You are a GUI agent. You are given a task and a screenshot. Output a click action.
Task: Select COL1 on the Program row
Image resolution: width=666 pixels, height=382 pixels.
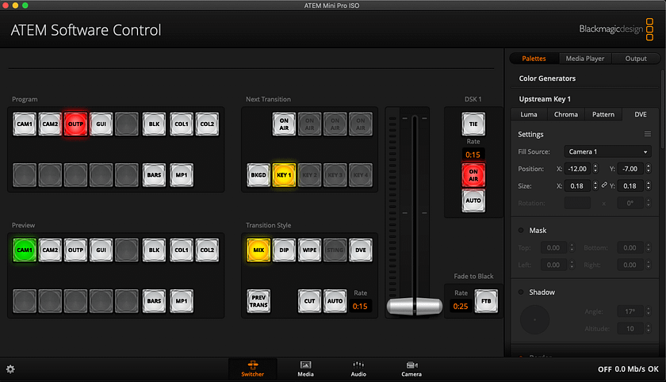coord(182,124)
